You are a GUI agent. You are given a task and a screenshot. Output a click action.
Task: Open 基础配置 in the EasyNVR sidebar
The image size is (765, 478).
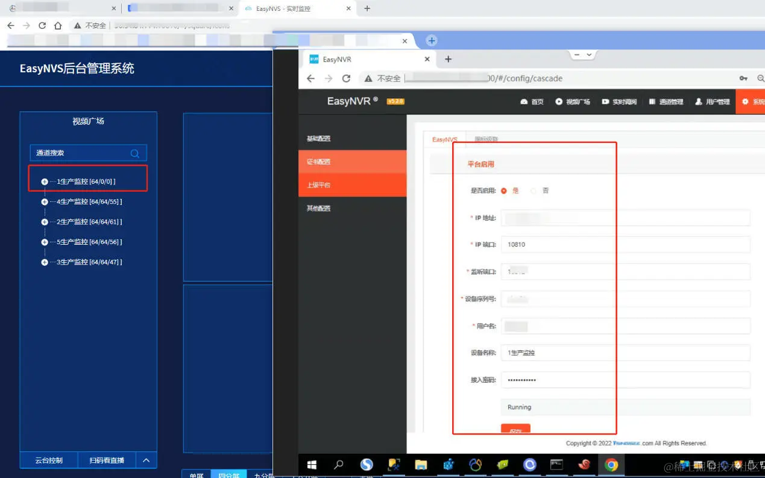[353, 139]
